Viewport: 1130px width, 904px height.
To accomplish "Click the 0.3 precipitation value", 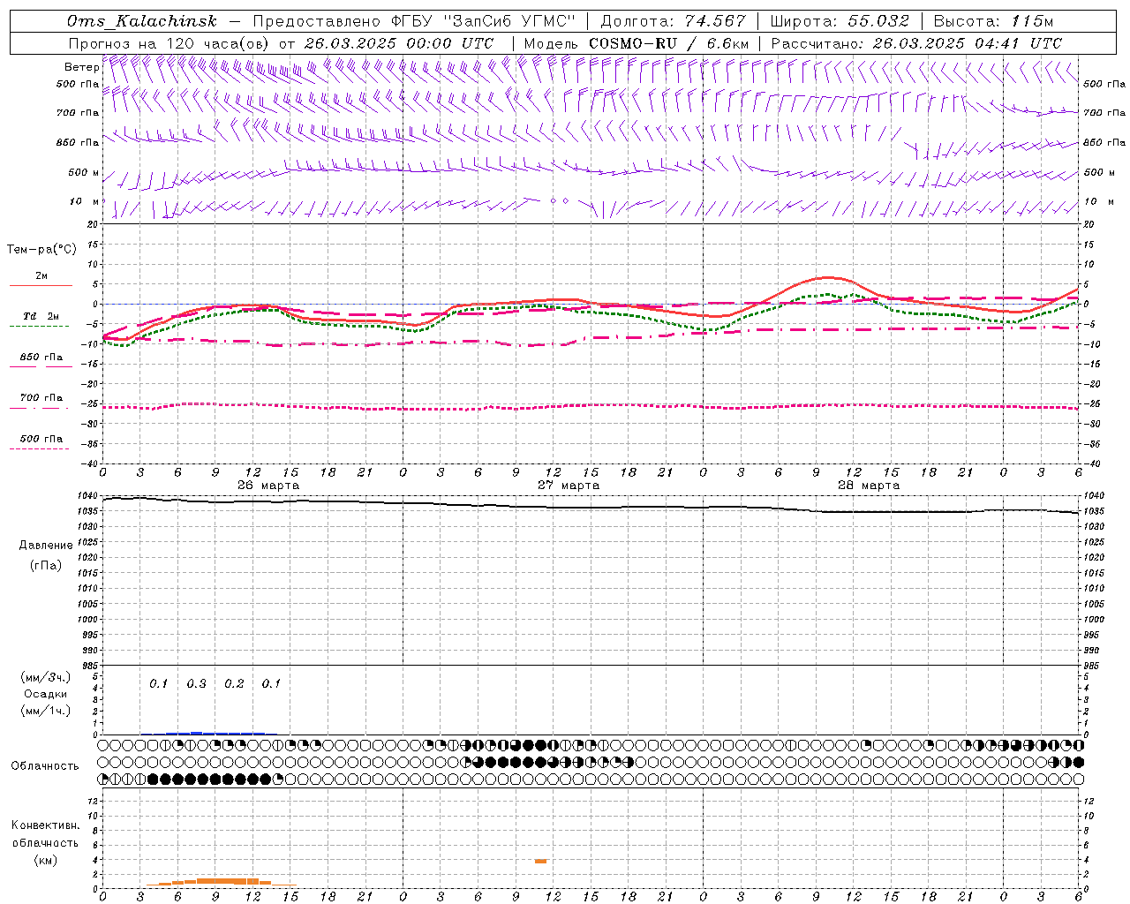I will [196, 683].
